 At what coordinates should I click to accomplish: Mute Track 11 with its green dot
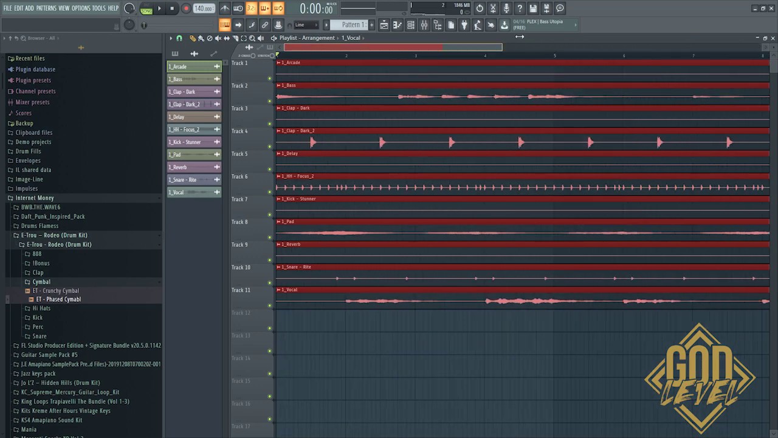click(270, 305)
